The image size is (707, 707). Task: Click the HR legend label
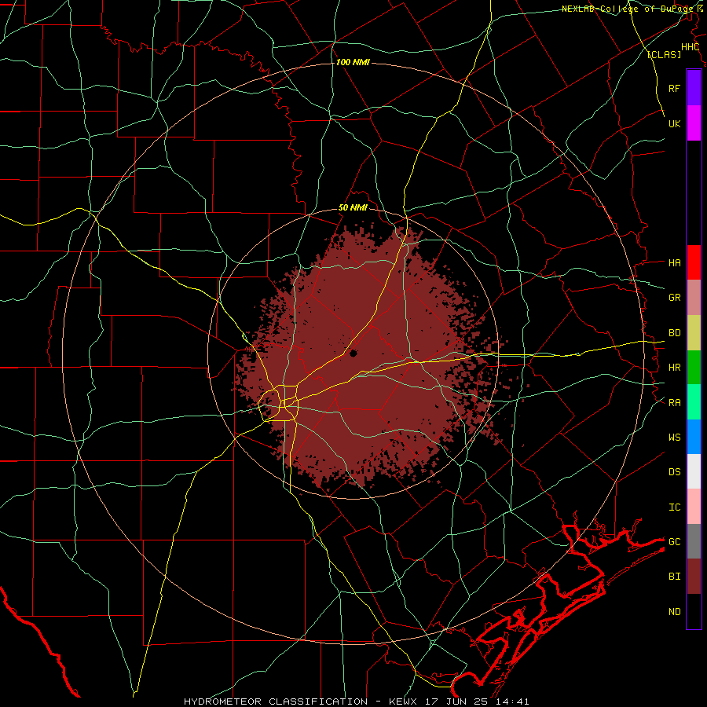coord(674,368)
